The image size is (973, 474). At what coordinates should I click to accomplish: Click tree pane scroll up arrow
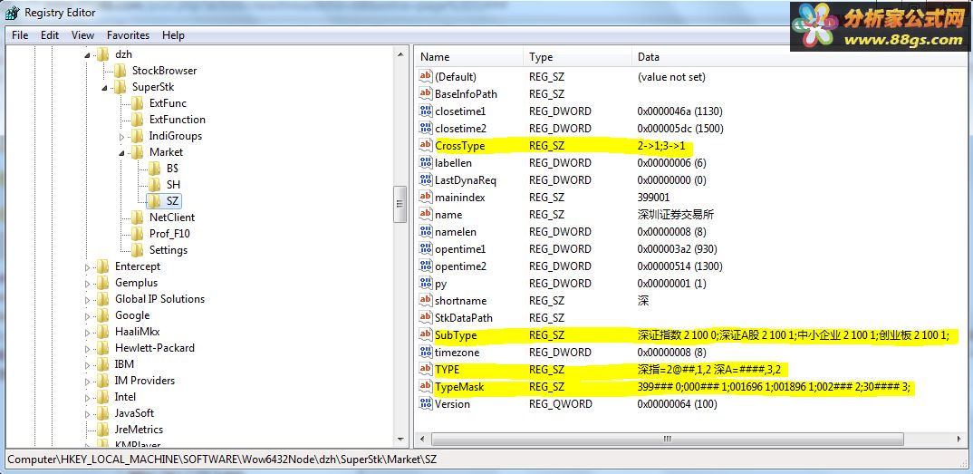click(400, 54)
